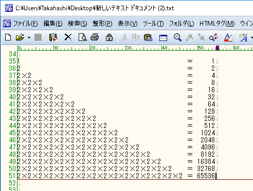Open 編集(E) menu

53,24
